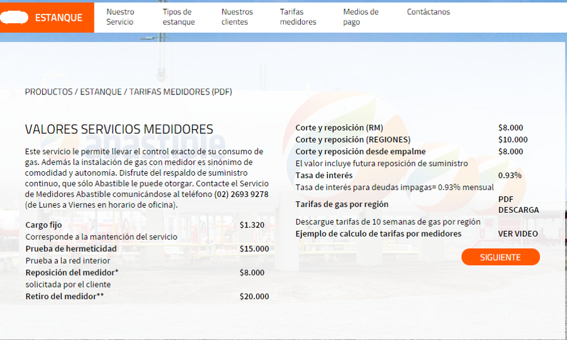Image resolution: width=567 pixels, height=340 pixels.
Task: Click 'Descargue tarifas de 10 semanas' text
Action: tap(388, 222)
